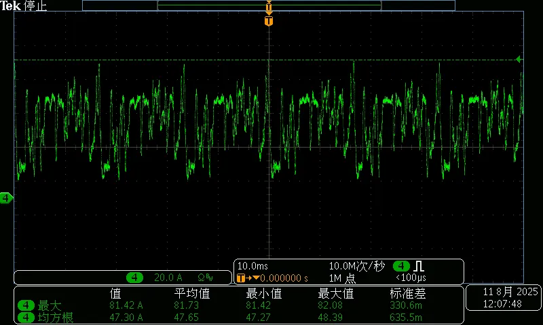Select the green trigger level arrow at right edge

coord(519,60)
